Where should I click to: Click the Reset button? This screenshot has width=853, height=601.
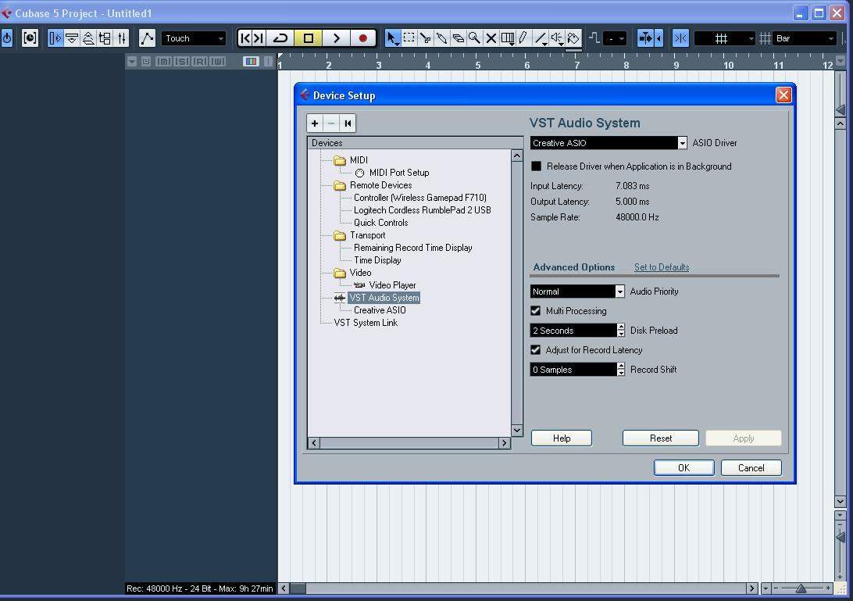point(660,438)
